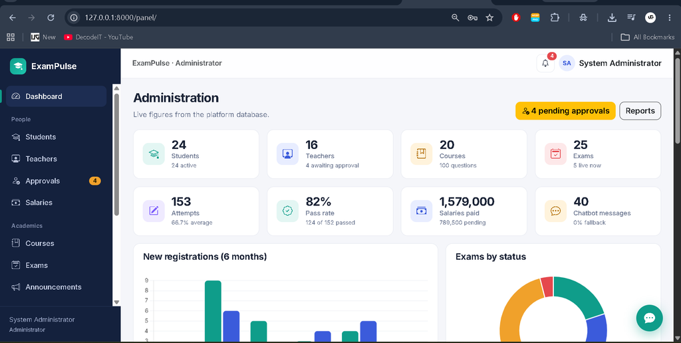Click the '66.7% average' text
This screenshot has width=681, height=343.
tap(192, 223)
